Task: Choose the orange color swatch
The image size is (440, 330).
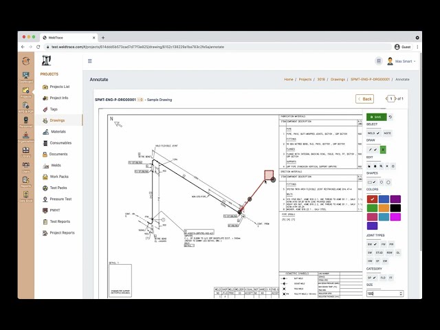Action: point(384,208)
